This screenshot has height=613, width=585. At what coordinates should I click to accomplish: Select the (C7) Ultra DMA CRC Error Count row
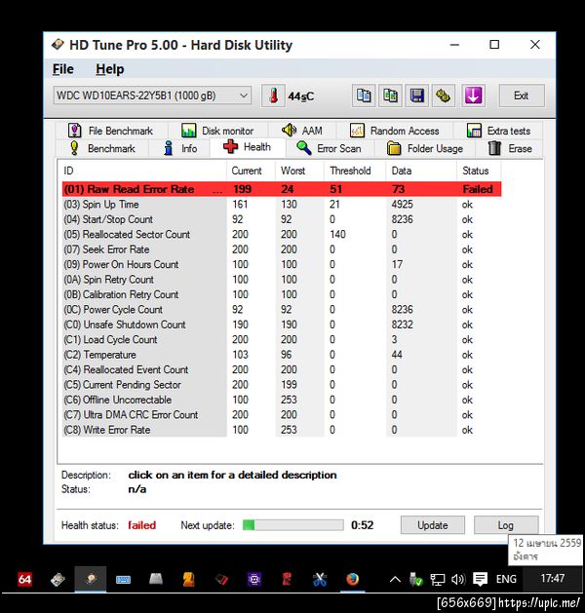coord(282,415)
